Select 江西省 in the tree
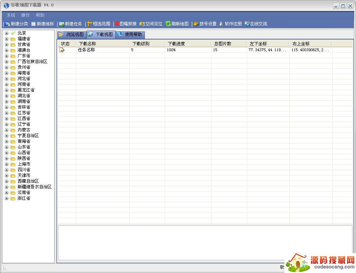The height and width of the screenshot is (273, 356). coord(24,119)
